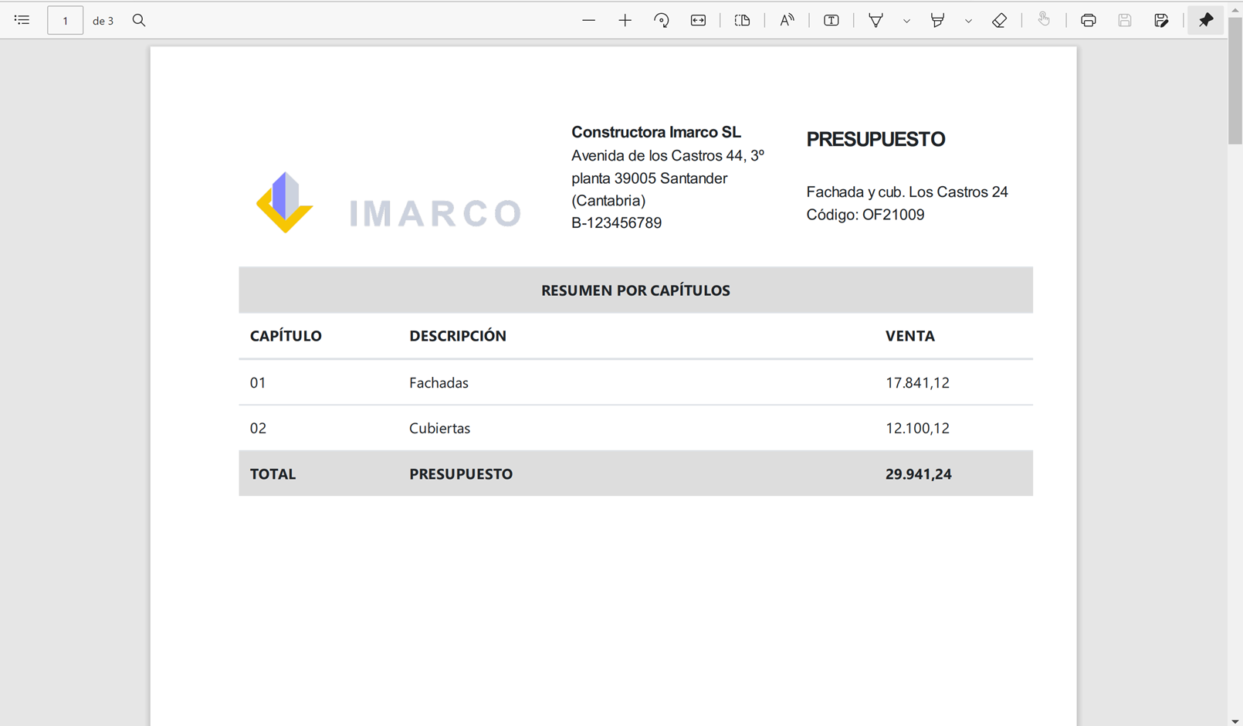
Task: Click the 'VENTA' column header
Action: click(910, 336)
